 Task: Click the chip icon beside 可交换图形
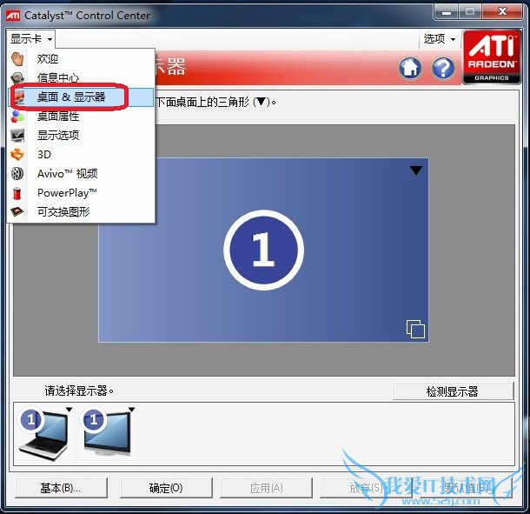[17, 212]
